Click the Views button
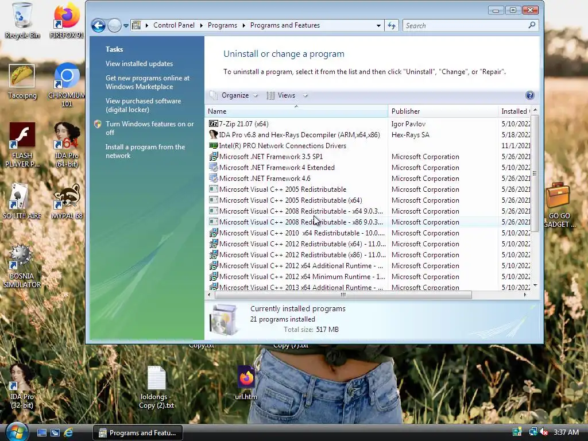588x441 pixels. click(x=281, y=95)
